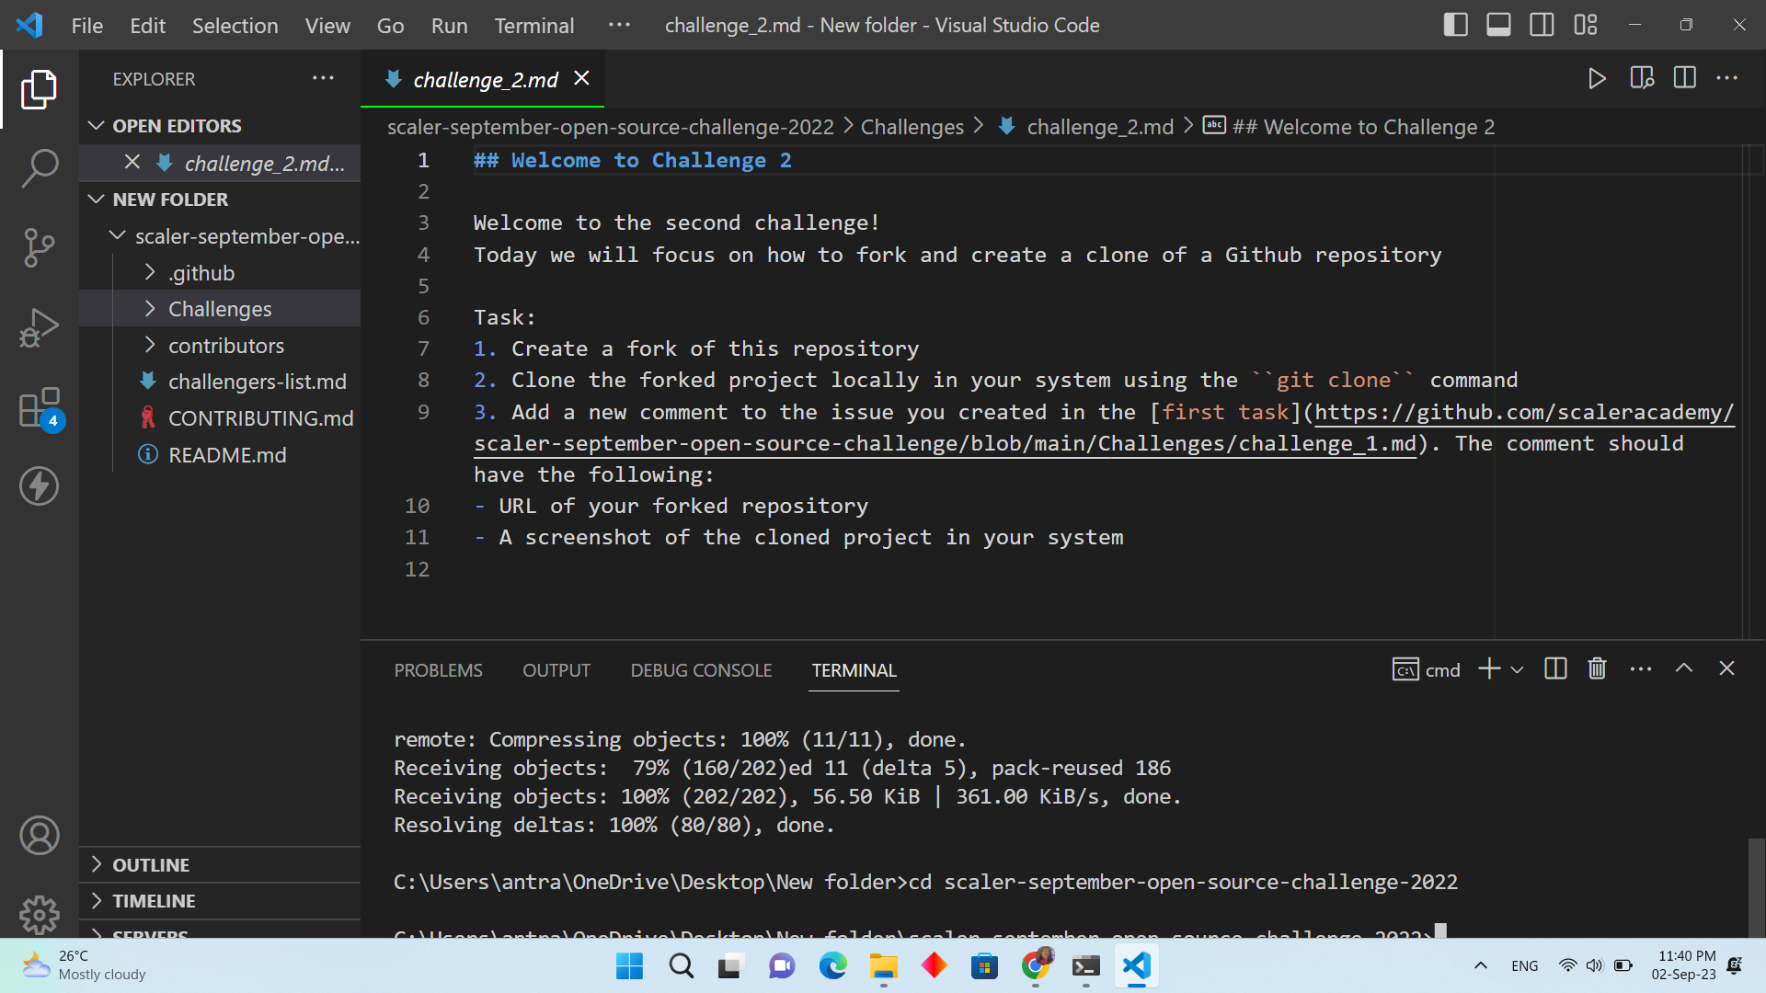Click the Challenges breadcrumb item

tap(912, 127)
